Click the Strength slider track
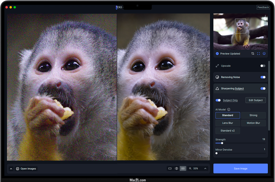 click(x=243, y=143)
